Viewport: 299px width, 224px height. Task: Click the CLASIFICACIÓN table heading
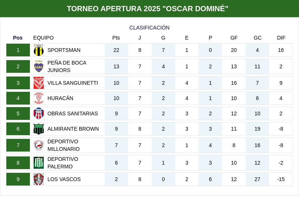click(x=149, y=28)
